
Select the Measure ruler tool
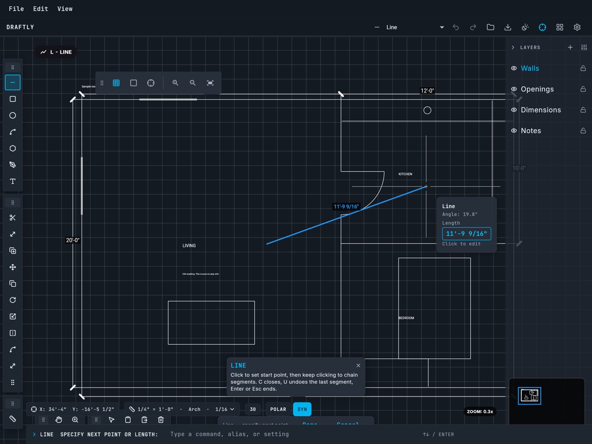(13, 419)
